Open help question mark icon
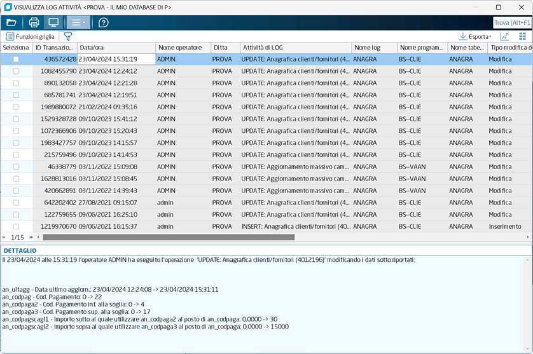The height and width of the screenshot is (354, 533). 103,23
